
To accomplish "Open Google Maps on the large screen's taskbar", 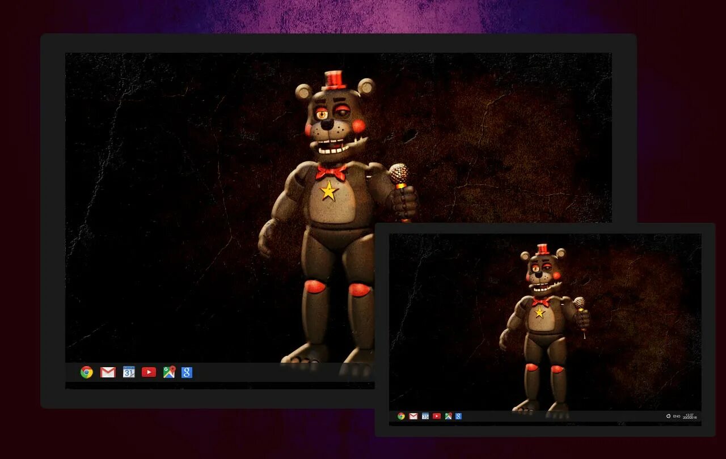I will pyautogui.click(x=169, y=372).
